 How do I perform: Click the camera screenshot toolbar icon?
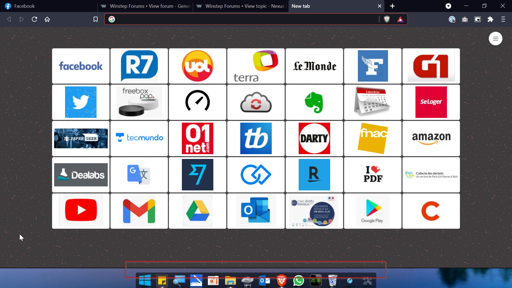(x=465, y=19)
